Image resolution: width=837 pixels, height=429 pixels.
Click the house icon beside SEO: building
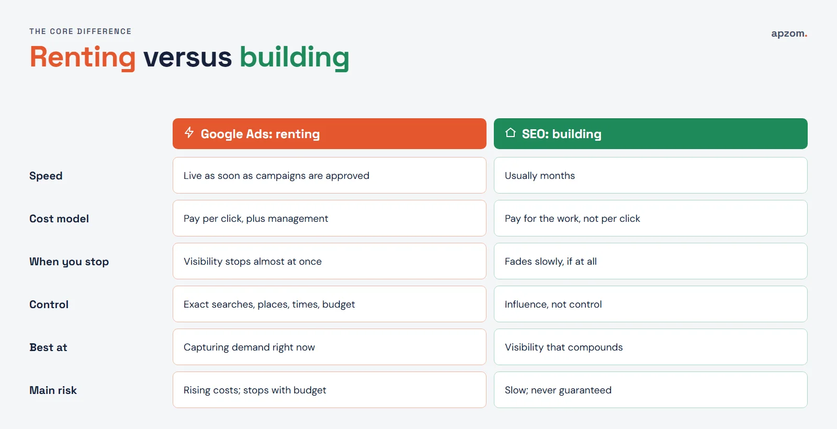(x=511, y=133)
